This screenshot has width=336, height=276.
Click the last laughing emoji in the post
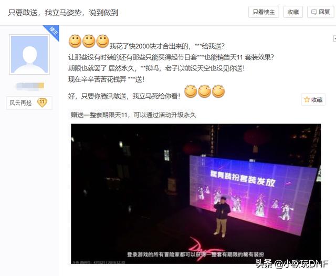218,91
